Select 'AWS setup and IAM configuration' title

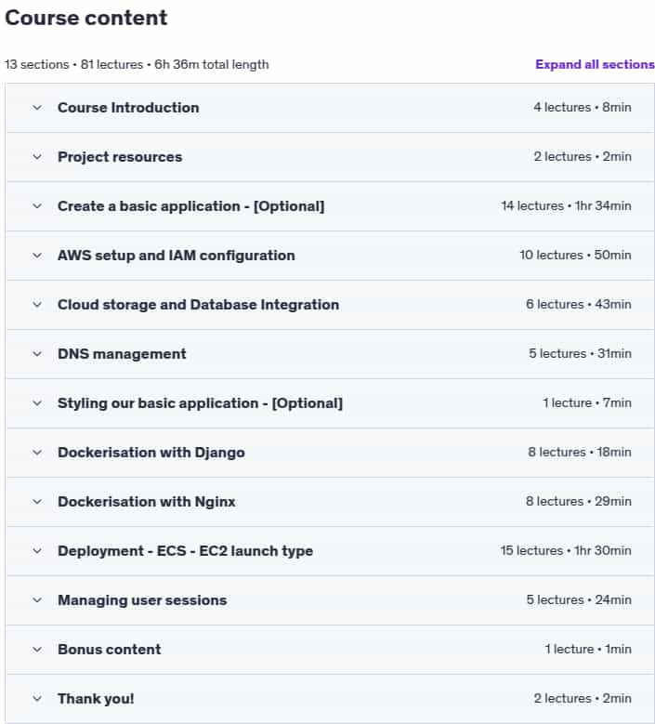tap(177, 256)
